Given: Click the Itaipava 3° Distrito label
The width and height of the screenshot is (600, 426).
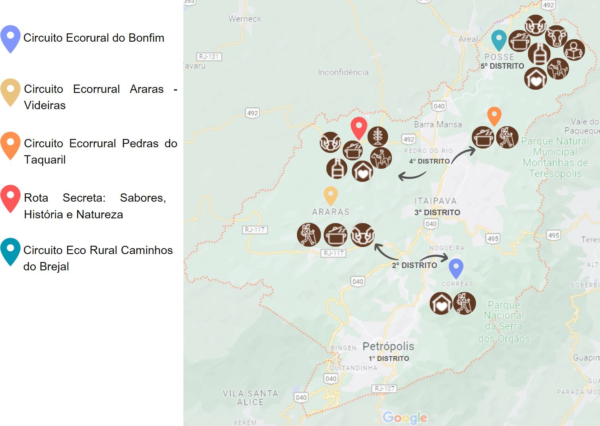Looking at the screenshot, I should point(437,206).
